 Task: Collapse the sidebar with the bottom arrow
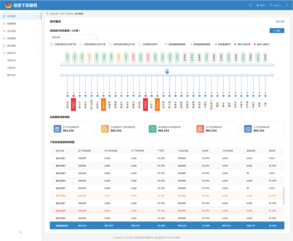click(21, 232)
